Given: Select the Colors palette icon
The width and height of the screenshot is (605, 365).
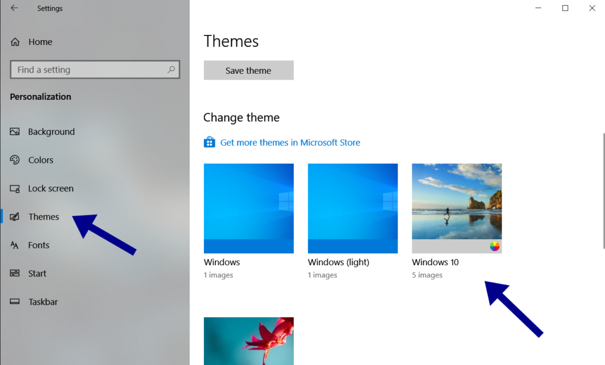Looking at the screenshot, I should 14,159.
